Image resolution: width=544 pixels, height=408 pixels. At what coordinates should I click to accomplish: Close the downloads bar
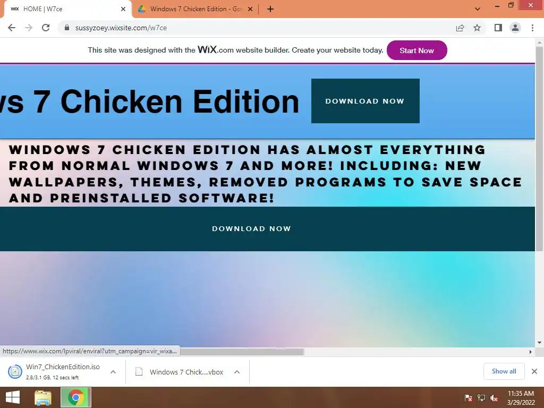point(534,371)
